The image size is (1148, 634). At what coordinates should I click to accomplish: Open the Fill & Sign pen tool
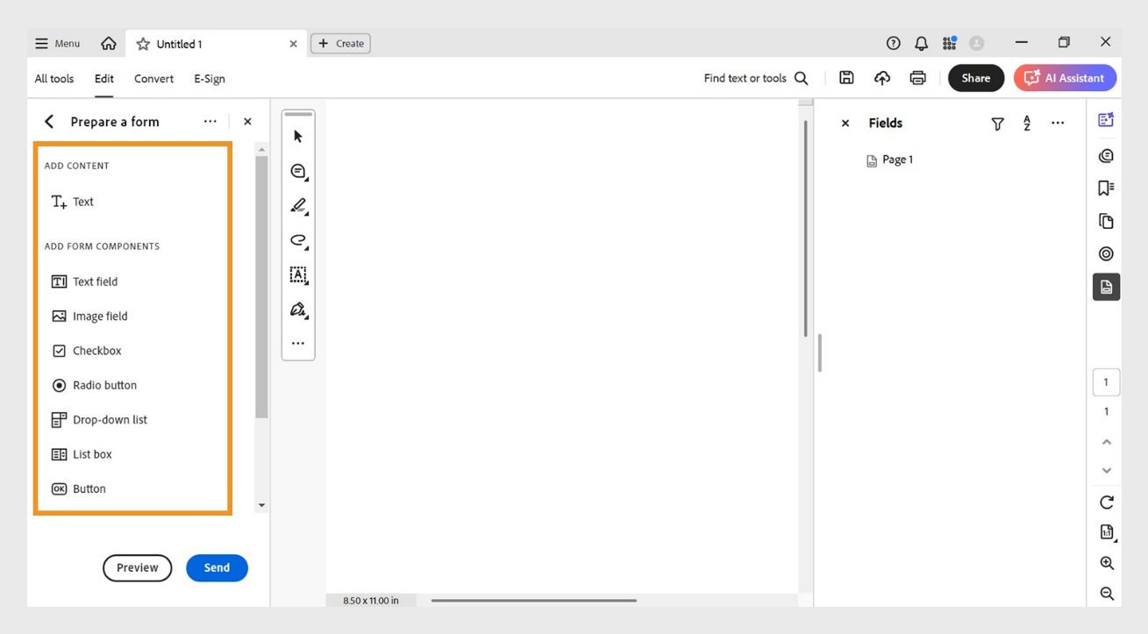click(x=297, y=309)
